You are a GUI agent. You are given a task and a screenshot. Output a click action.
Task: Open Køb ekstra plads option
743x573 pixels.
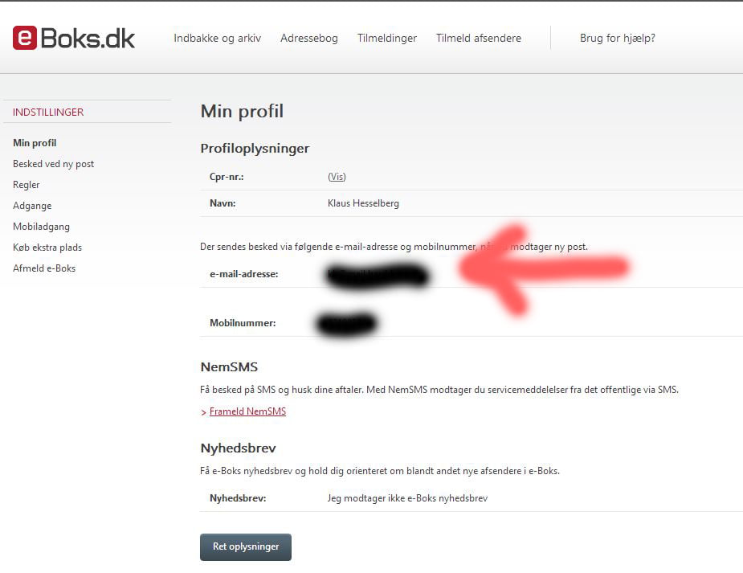coord(47,248)
